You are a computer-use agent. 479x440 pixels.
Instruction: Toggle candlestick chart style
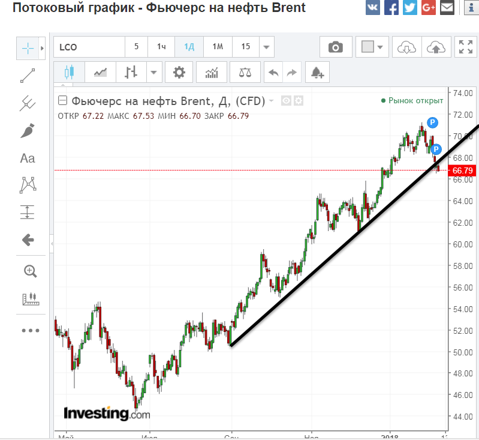[x=68, y=73]
